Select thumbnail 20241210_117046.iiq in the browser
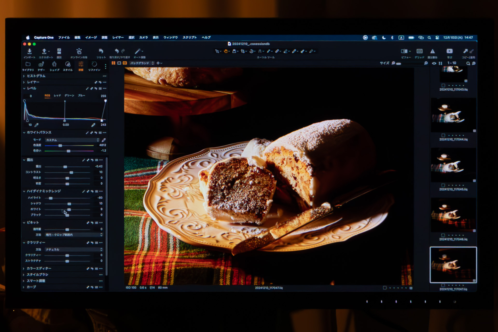This screenshot has height=332, width=498. (x=453, y=215)
